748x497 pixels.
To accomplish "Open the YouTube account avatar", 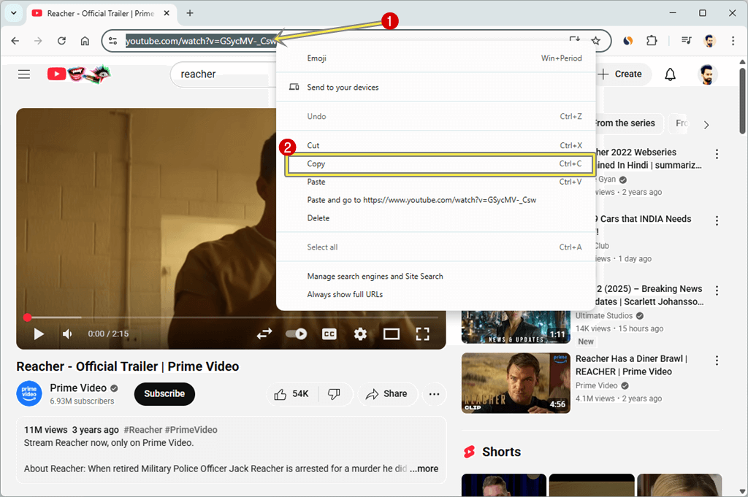I will click(x=707, y=74).
